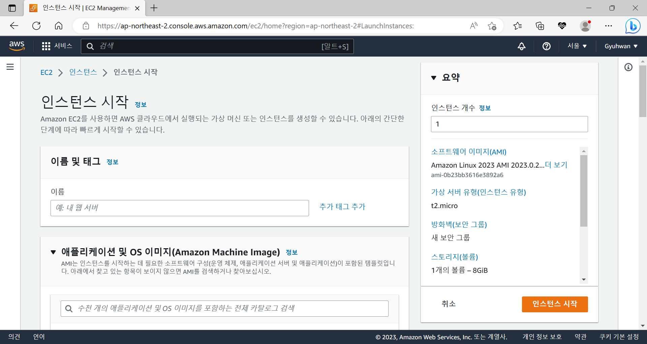Screen dimensions: 647x344
Task: Click the instance count input field
Action: [509, 124]
